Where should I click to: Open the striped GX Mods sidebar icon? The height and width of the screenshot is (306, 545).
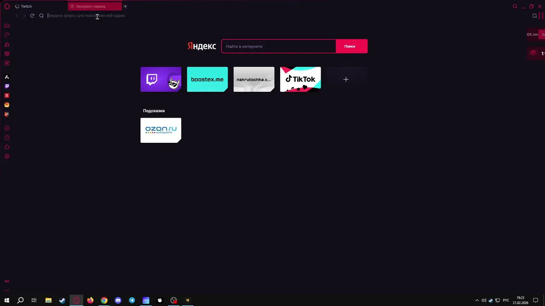pyautogui.click(x=7, y=54)
